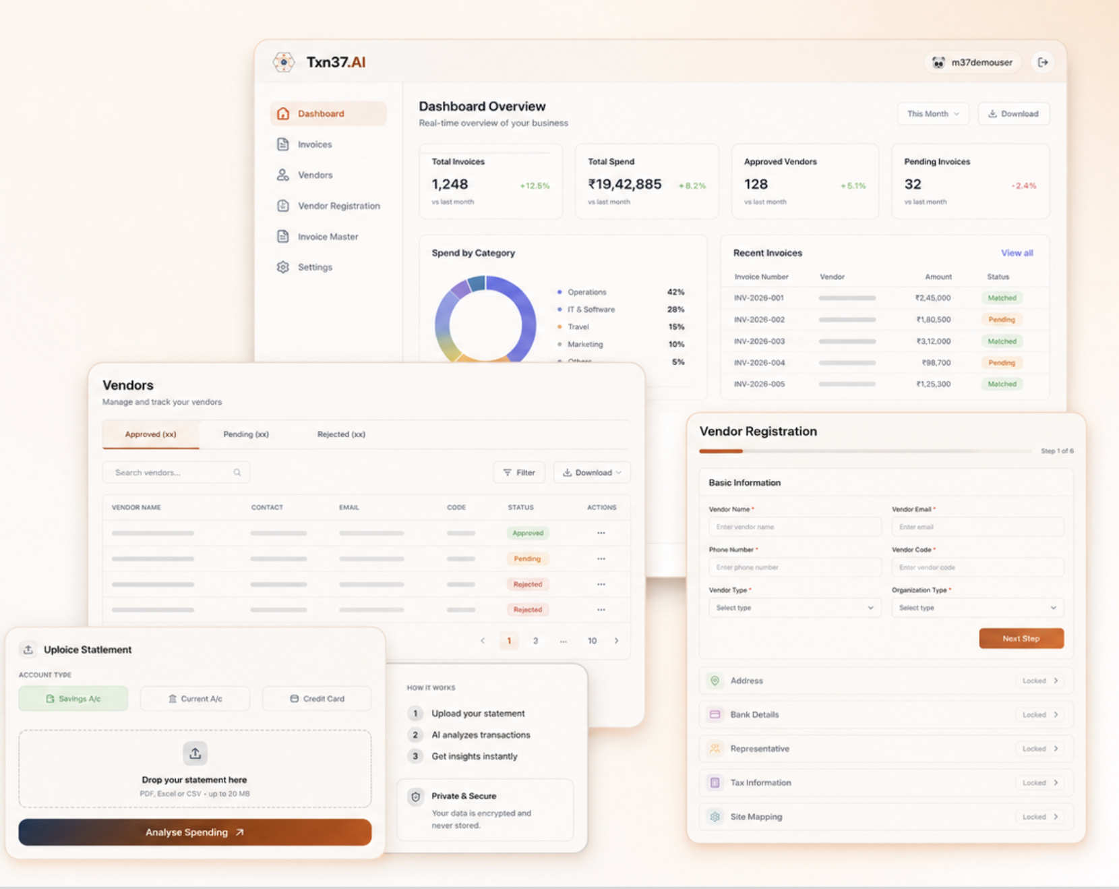Open Invoices from the sidebar icon

(x=283, y=144)
